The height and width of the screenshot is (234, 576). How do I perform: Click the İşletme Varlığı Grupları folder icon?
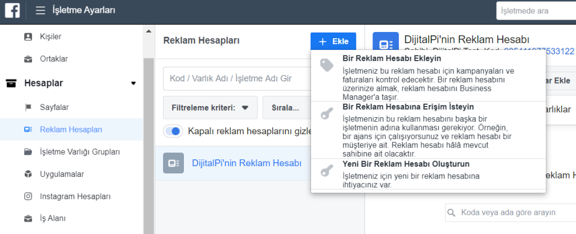(x=28, y=152)
